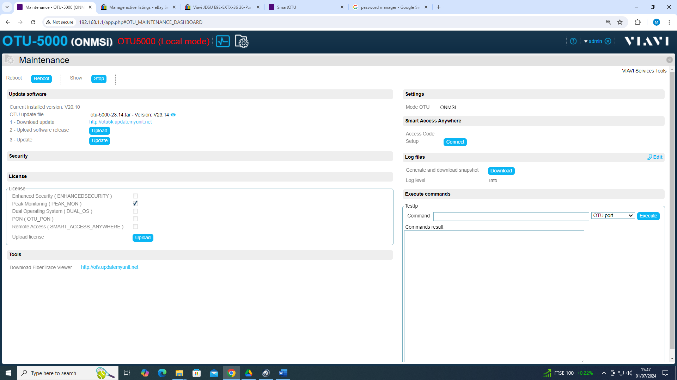The width and height of the screenshot is (677, 380).
Task: Switch to Manage active listings eBay tab
Action: pyautogui.click(x=138, y=7)
